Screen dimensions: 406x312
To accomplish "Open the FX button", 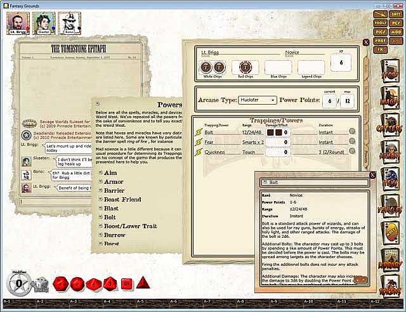I will point(381,49).
